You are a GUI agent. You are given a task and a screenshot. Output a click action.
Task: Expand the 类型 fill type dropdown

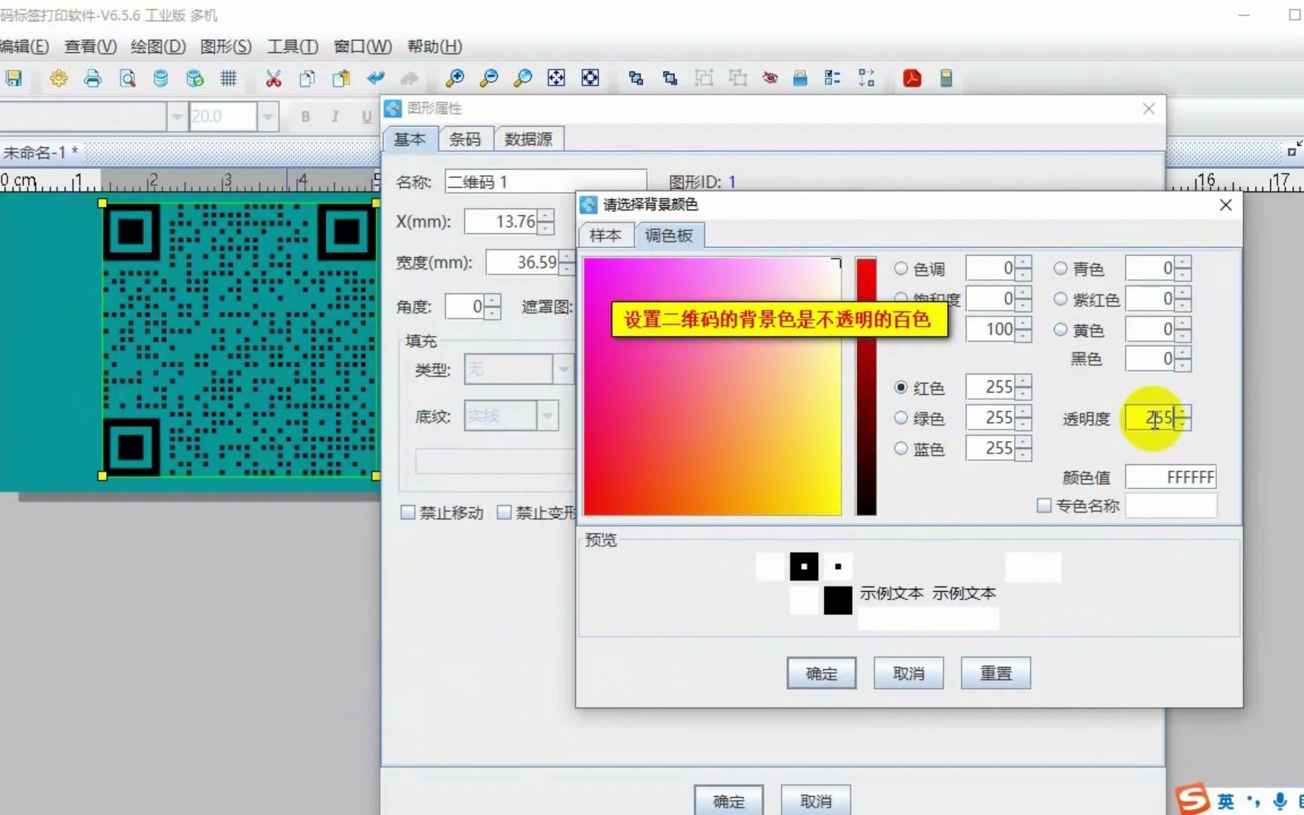click(x=563, y=369)
